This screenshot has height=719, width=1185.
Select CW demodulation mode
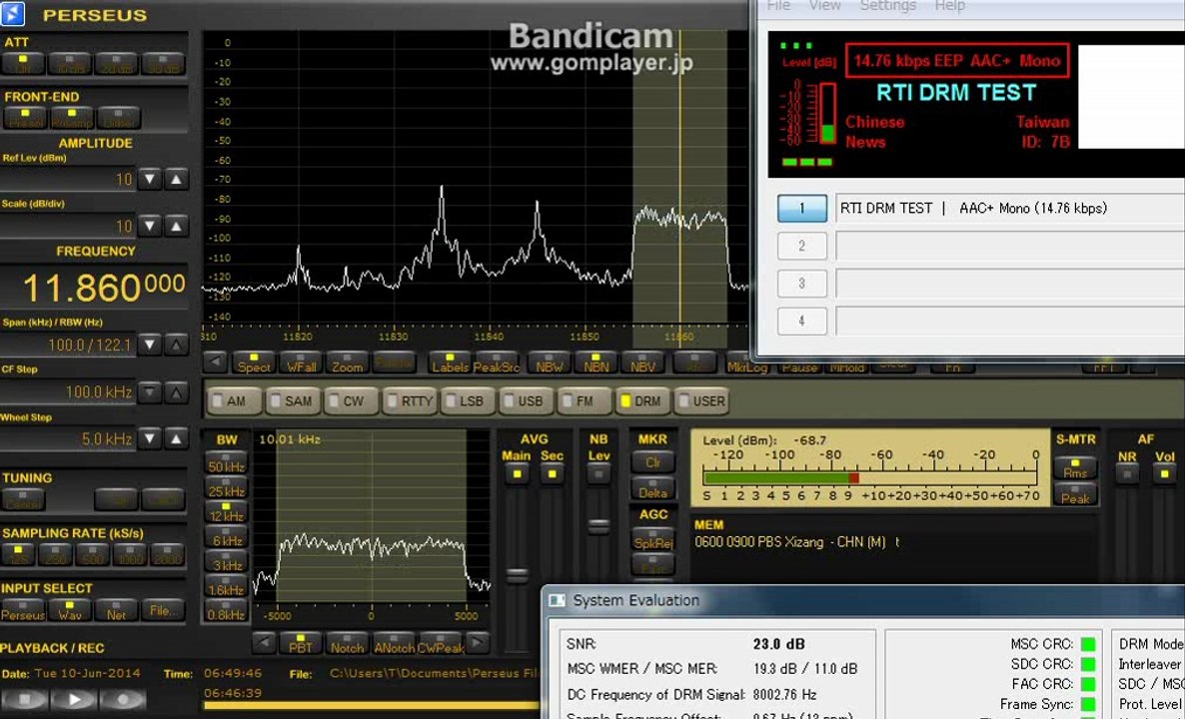351,401
